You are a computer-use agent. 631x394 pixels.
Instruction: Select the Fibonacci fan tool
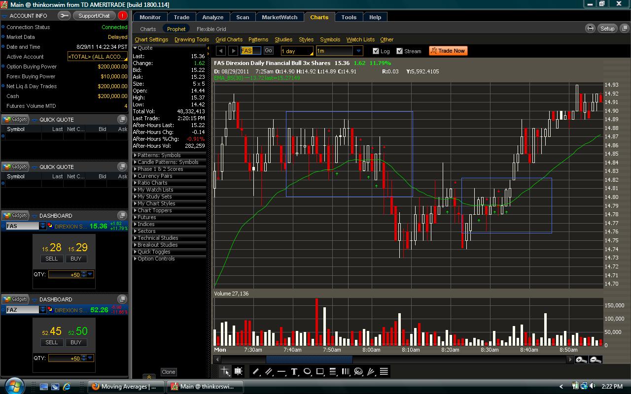371,371
